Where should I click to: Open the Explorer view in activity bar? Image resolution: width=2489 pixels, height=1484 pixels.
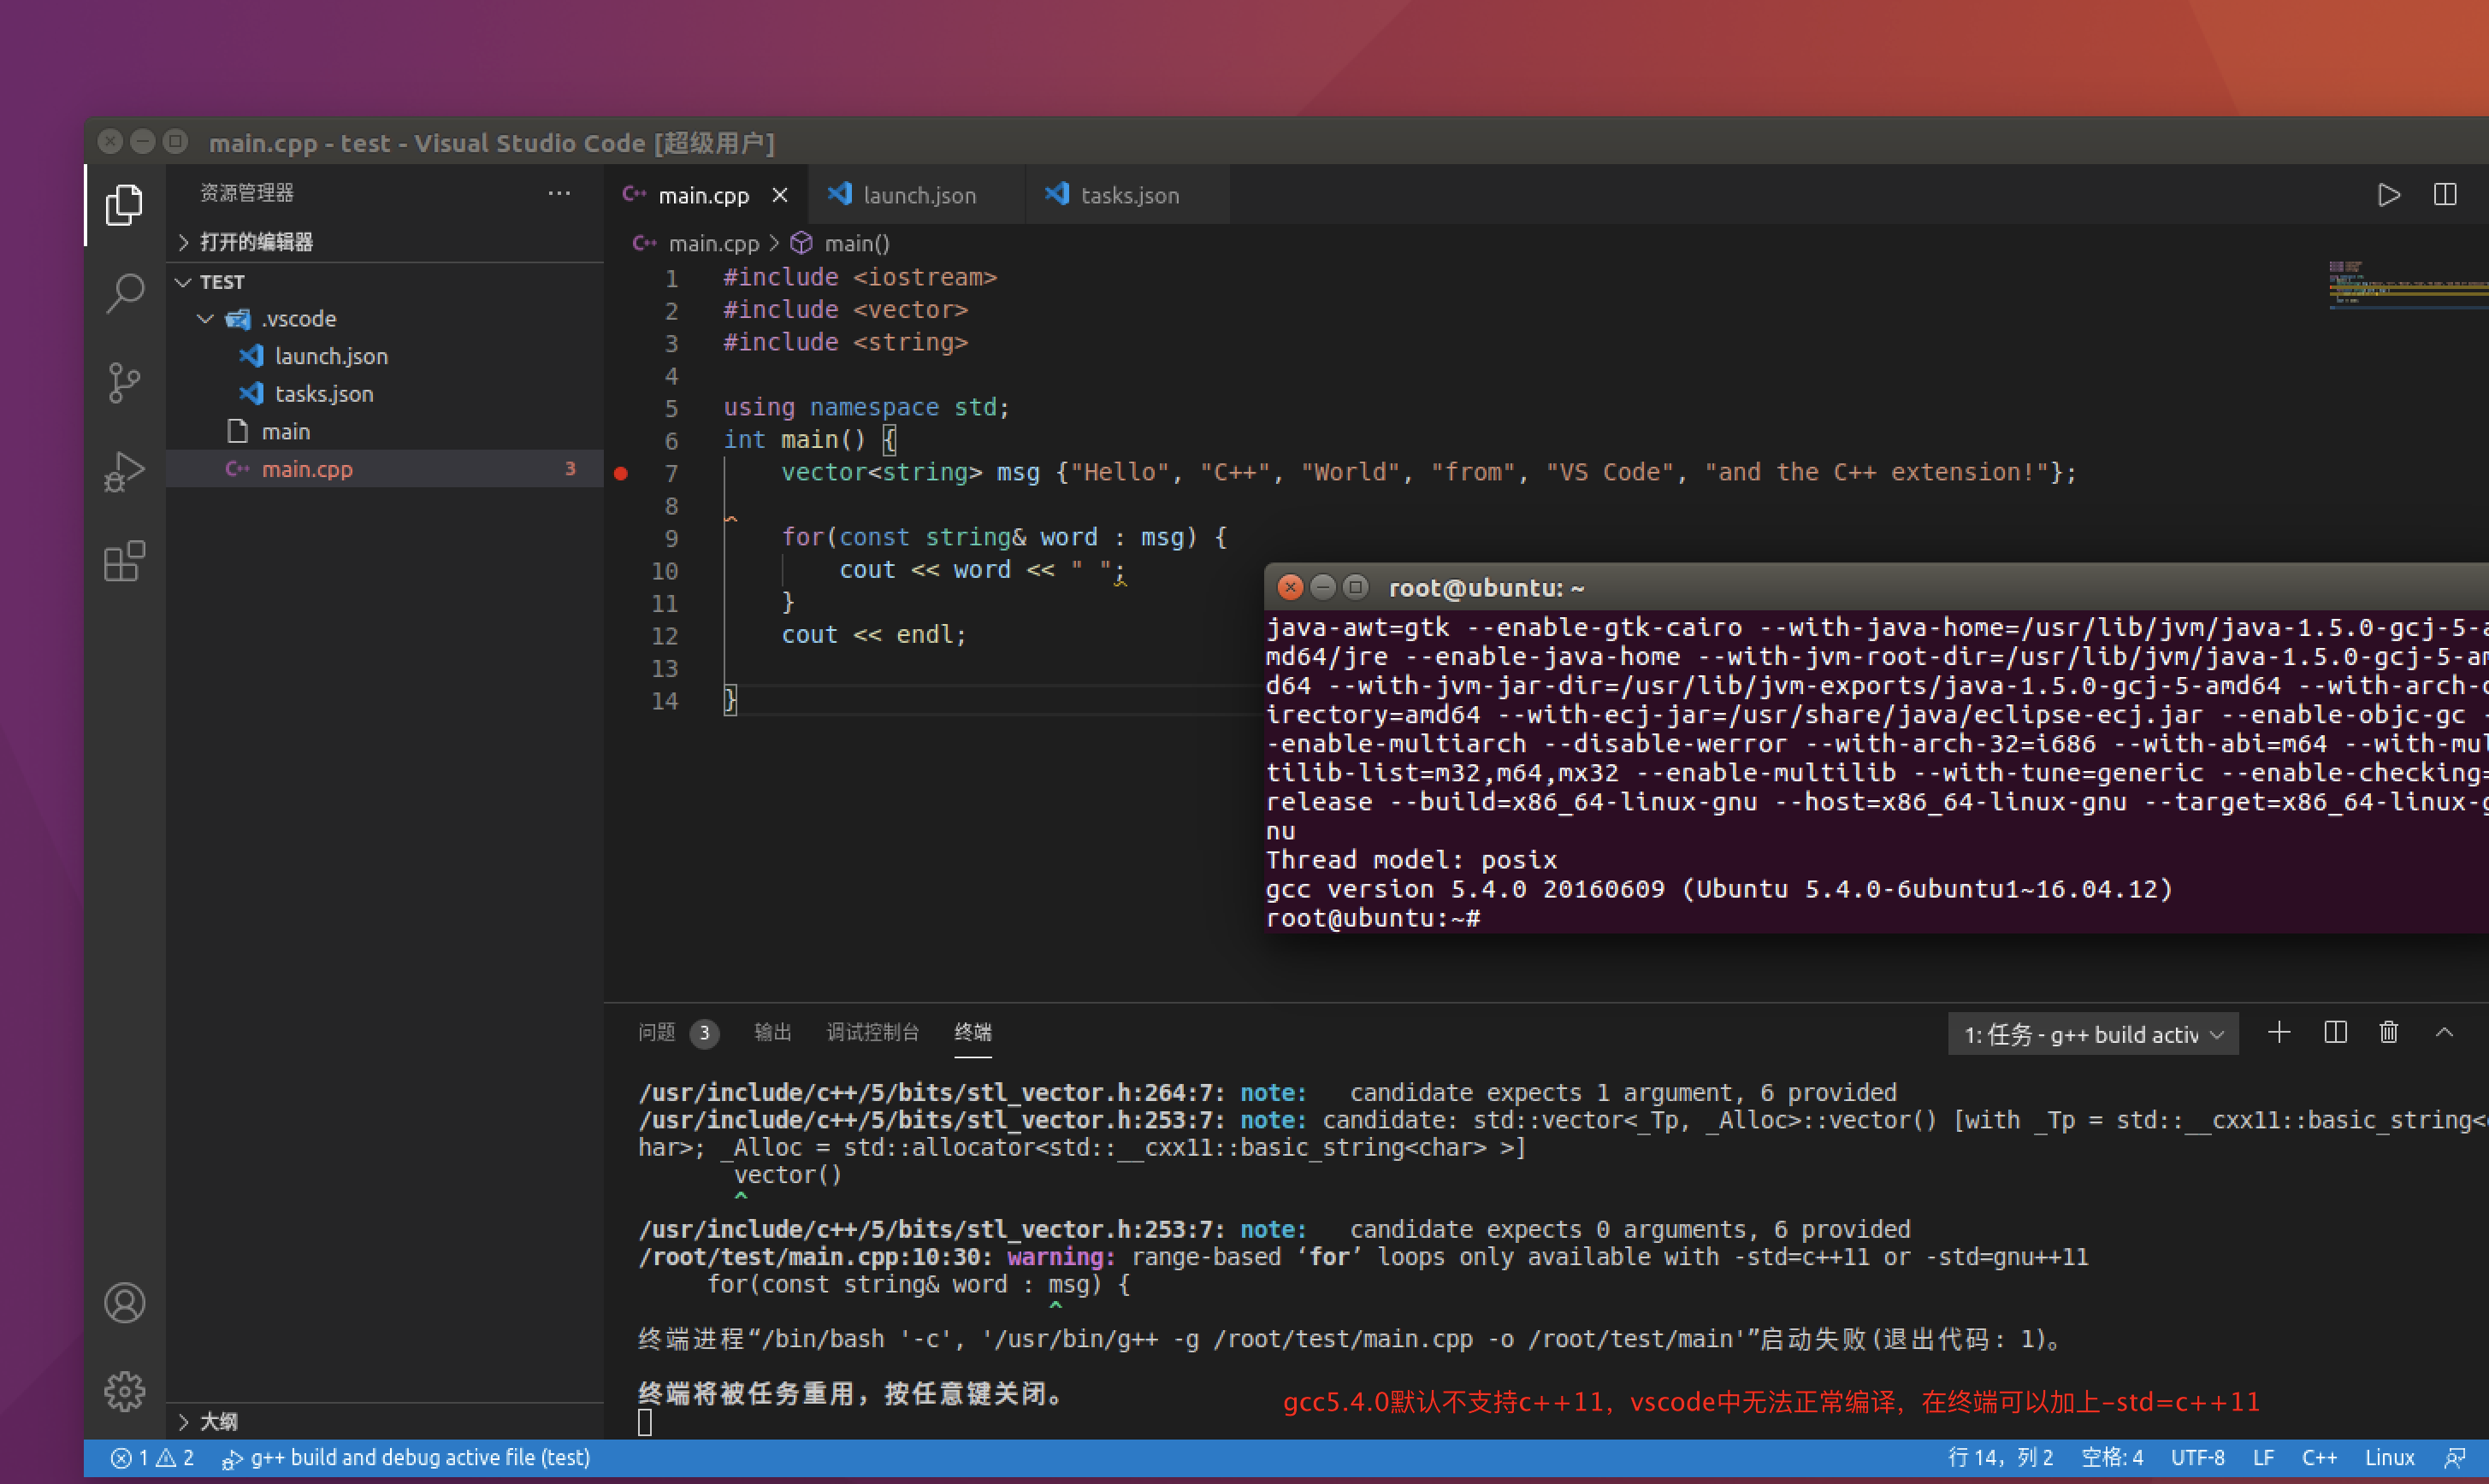(124, 204)
